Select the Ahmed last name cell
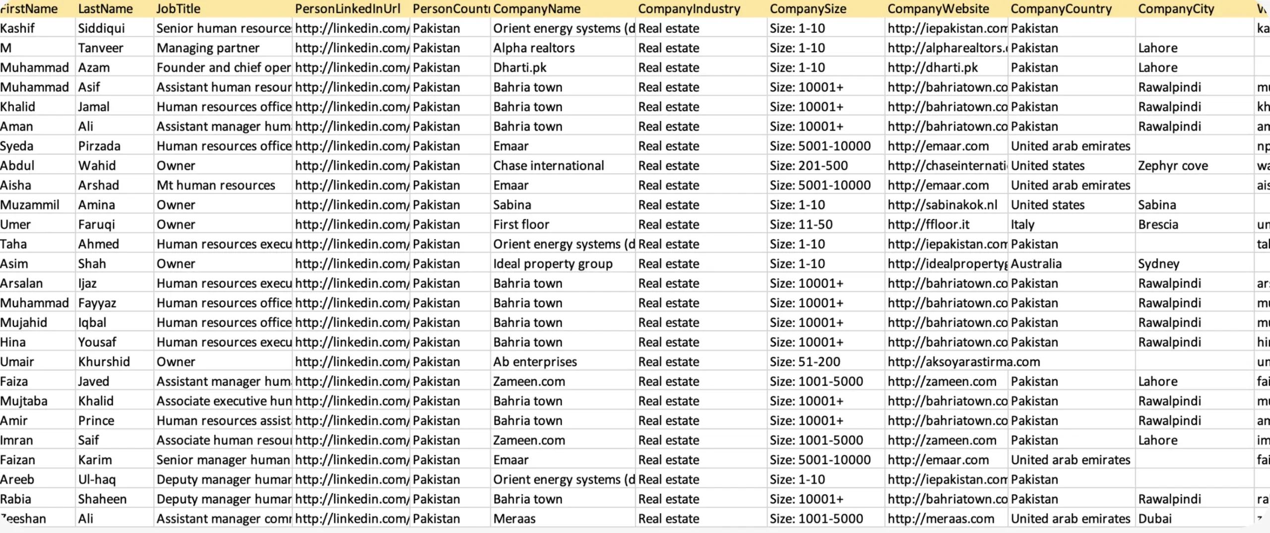Screen dimensions: 1270x533 114,244
